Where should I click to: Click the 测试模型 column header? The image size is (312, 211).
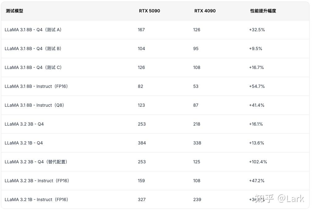pos(14,11)
